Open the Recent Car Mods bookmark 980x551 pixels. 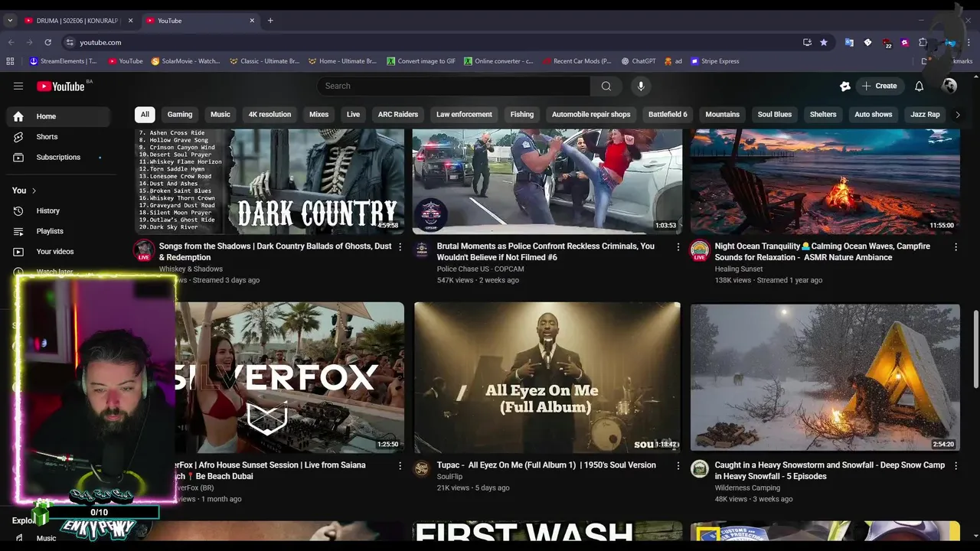[577, 61]
